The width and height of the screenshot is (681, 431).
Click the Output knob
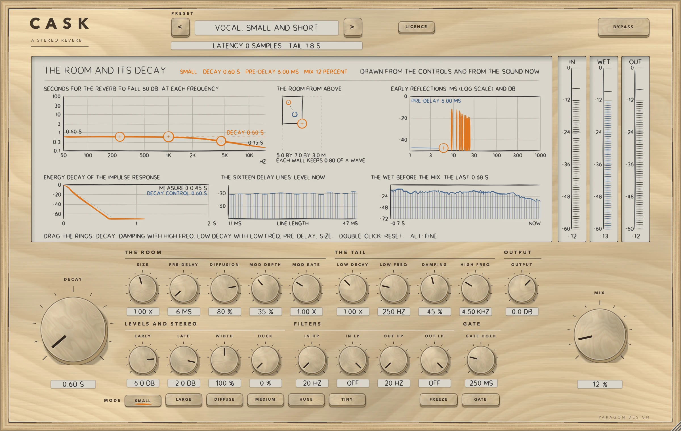[x=522, y=289]
